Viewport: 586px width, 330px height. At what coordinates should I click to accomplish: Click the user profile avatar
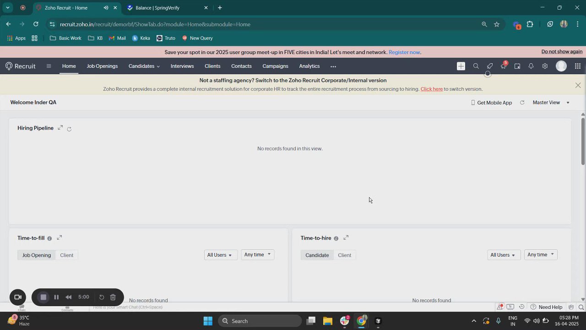pos(561,66)
